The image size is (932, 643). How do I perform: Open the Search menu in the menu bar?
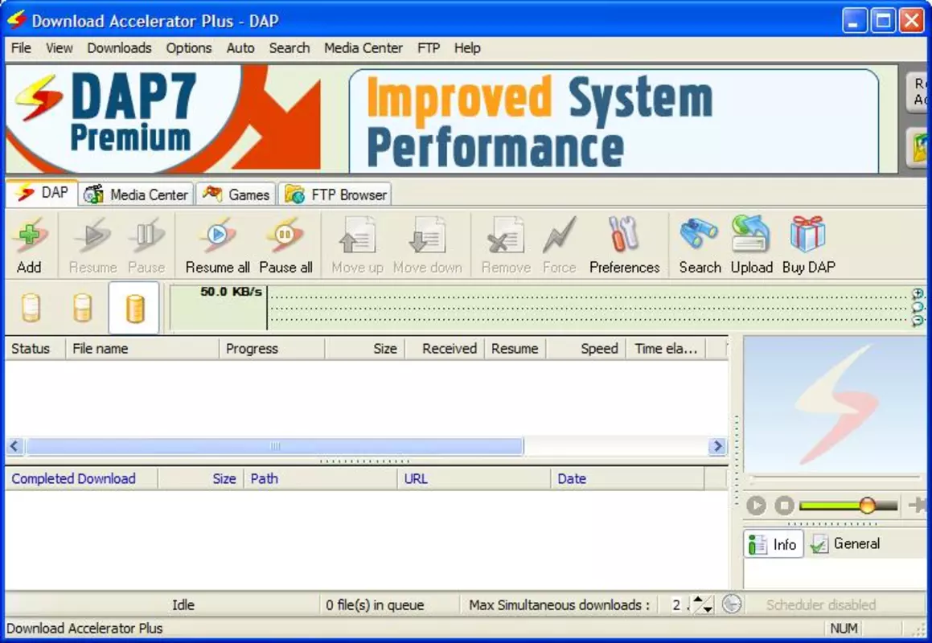[289, 48]
